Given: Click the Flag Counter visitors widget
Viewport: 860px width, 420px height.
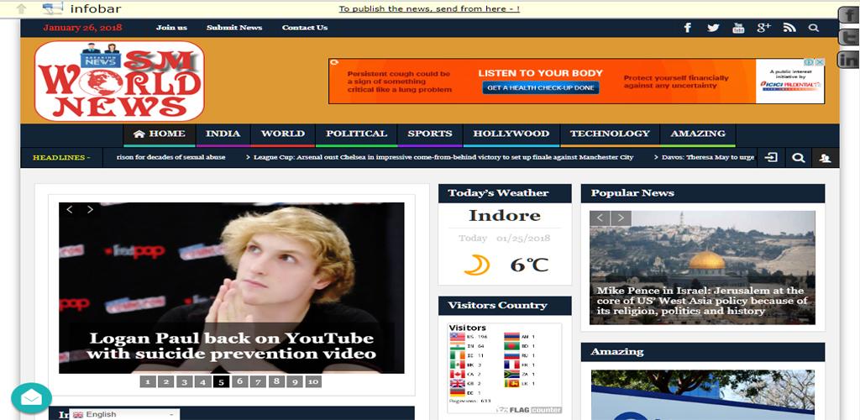Looking at the screenshot, I should pos(505,369).
